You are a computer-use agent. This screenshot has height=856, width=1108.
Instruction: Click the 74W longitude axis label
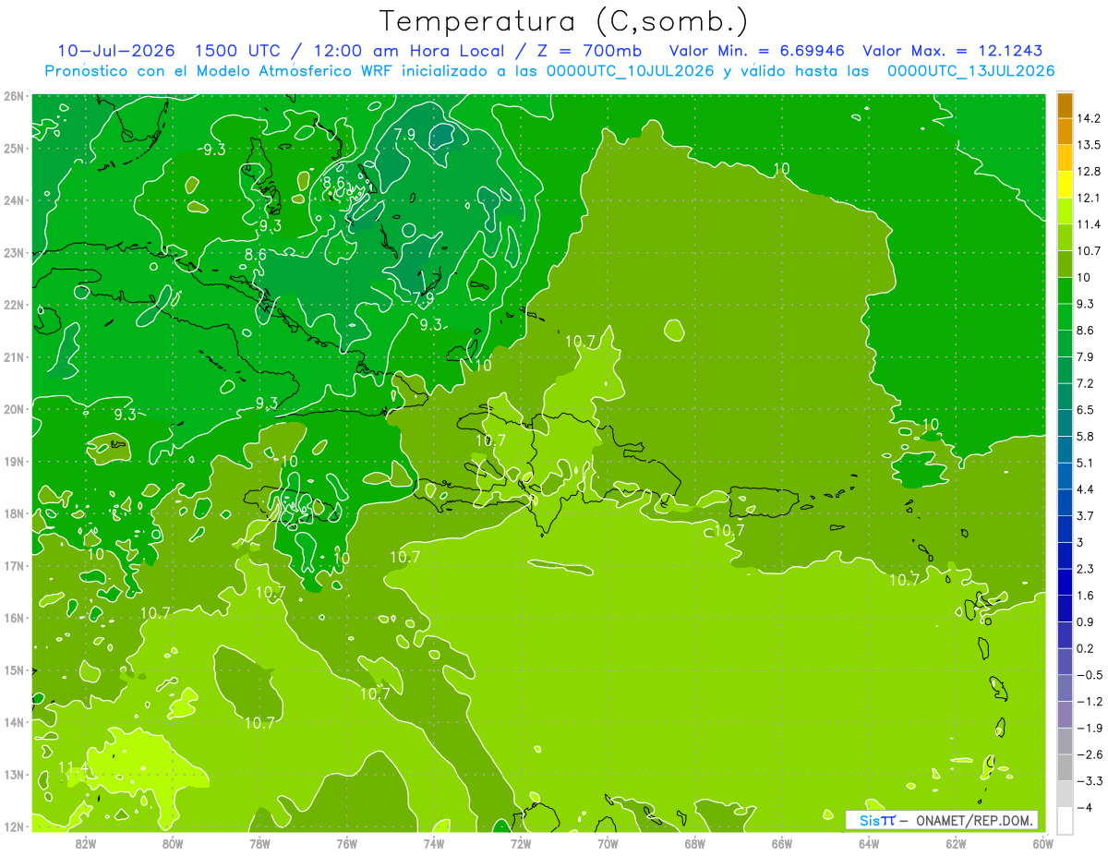tap(434, 843)
